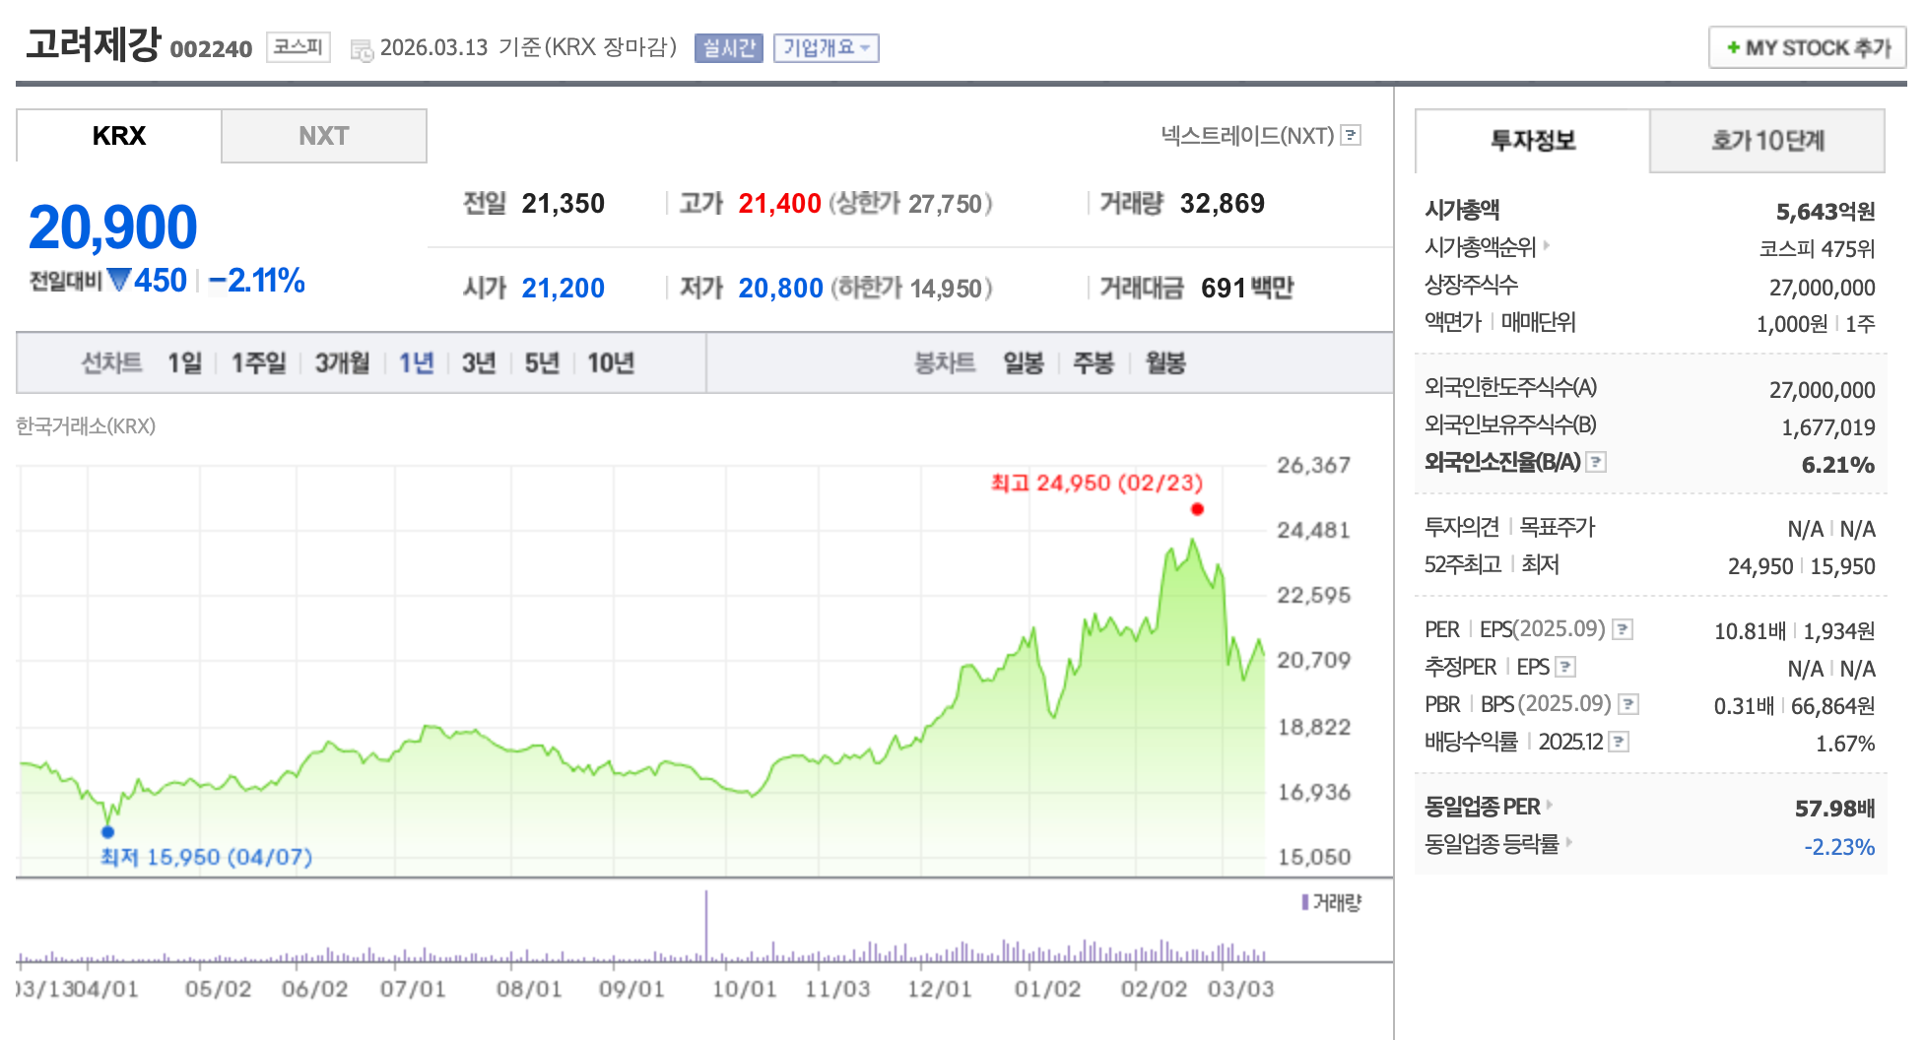Image resolution: width=1925 pixels, height=1040 pixels.
Task: Open the help icon next to PBR BPS(2025.09)
Action: (x=1629, y=704)
